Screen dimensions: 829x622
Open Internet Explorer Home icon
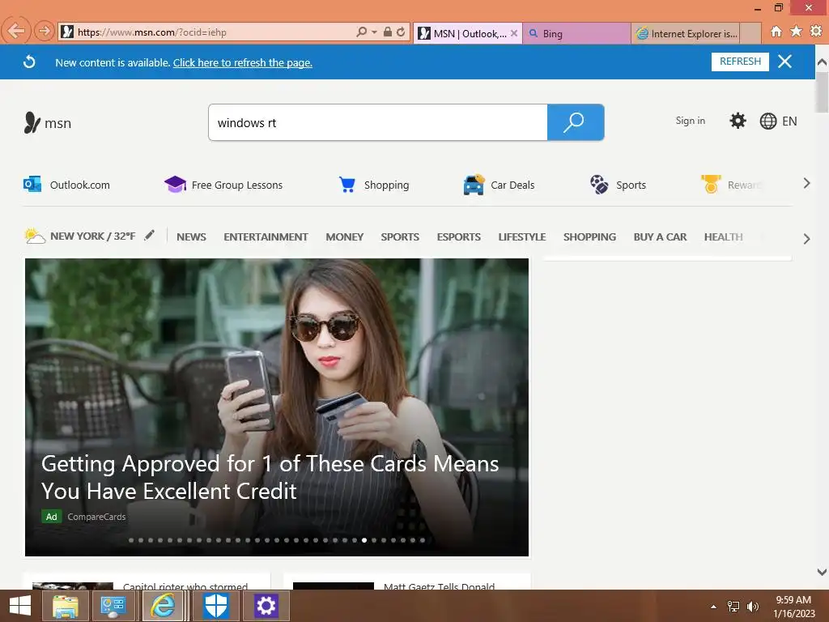click(776, 32)
